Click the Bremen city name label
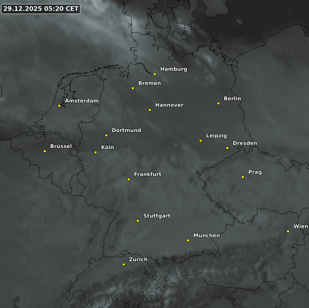The width and height of the screenshot is (309, 308). (x=149, y=83)
